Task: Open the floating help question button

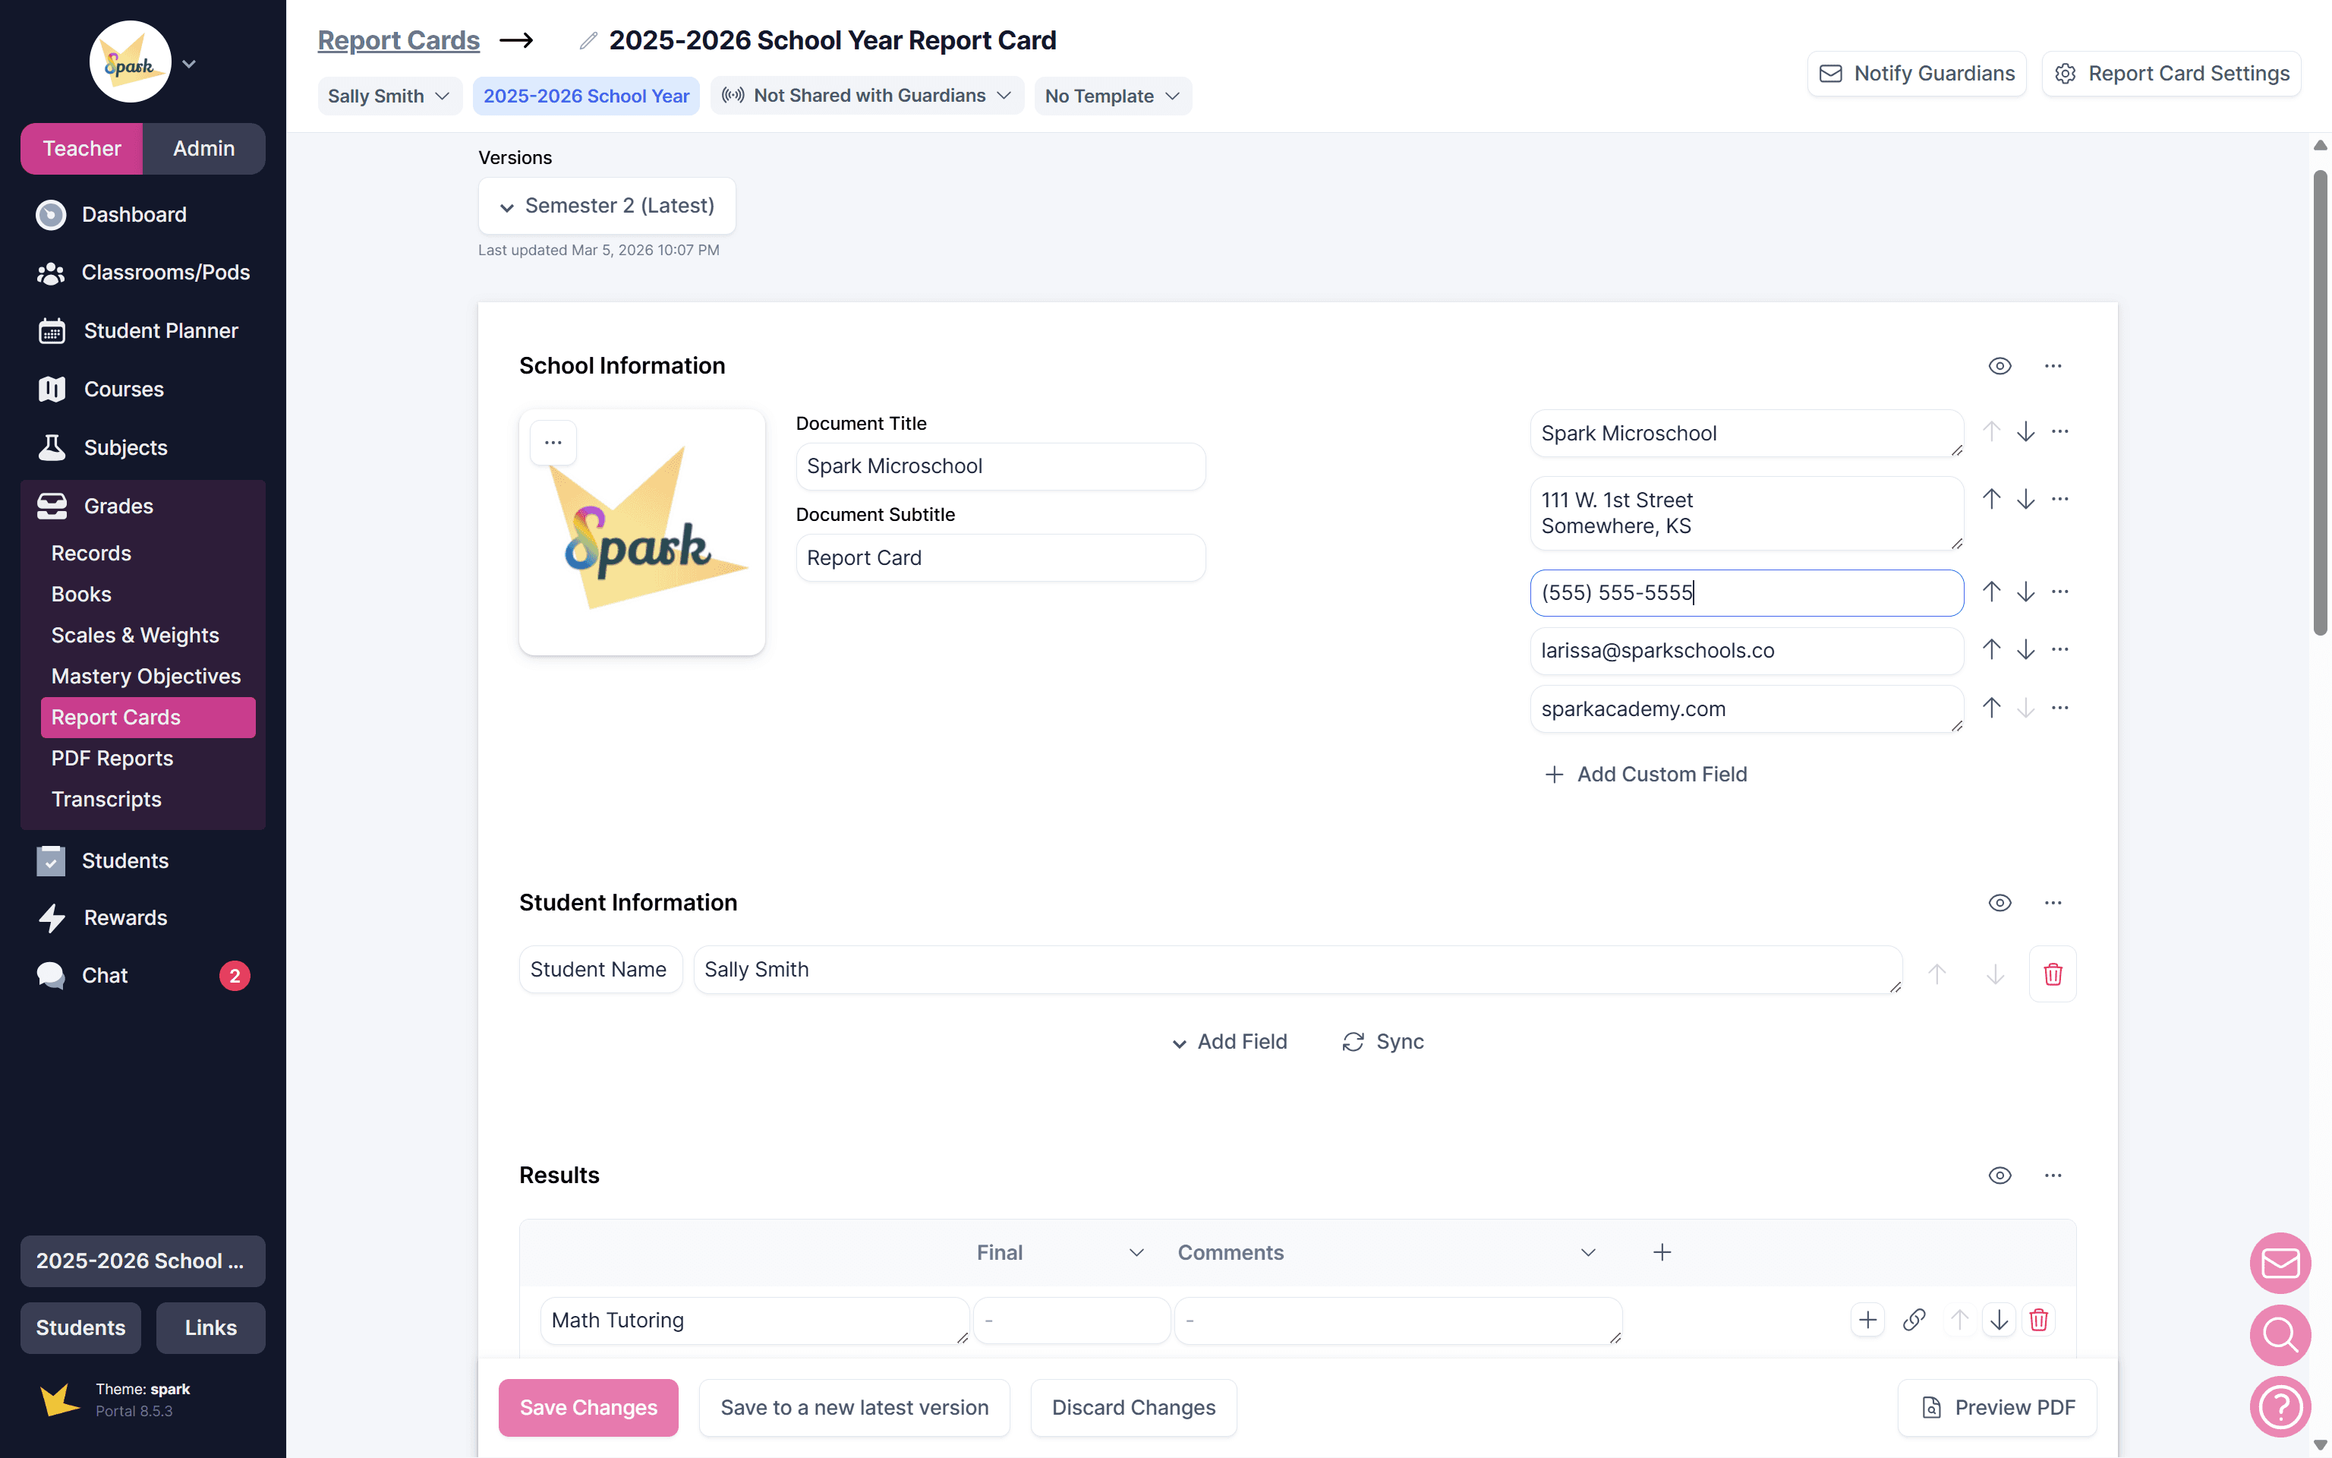Action: point(2280,1407)
